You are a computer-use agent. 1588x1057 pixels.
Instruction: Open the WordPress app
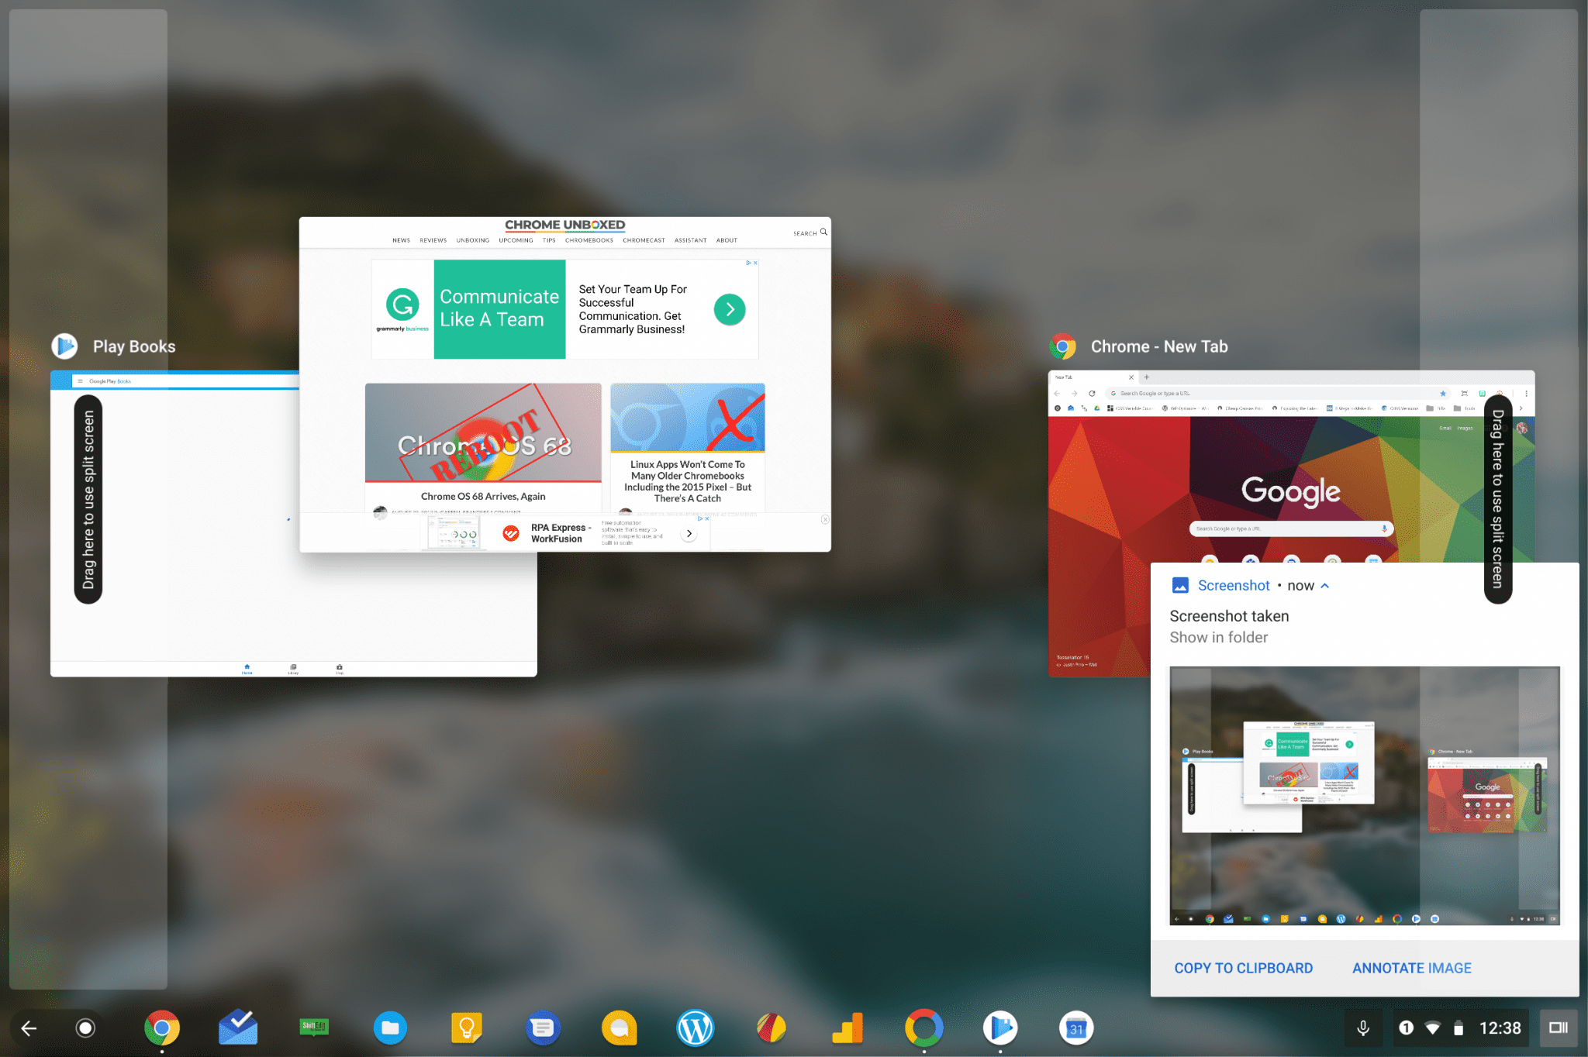tap(696, 1028)
